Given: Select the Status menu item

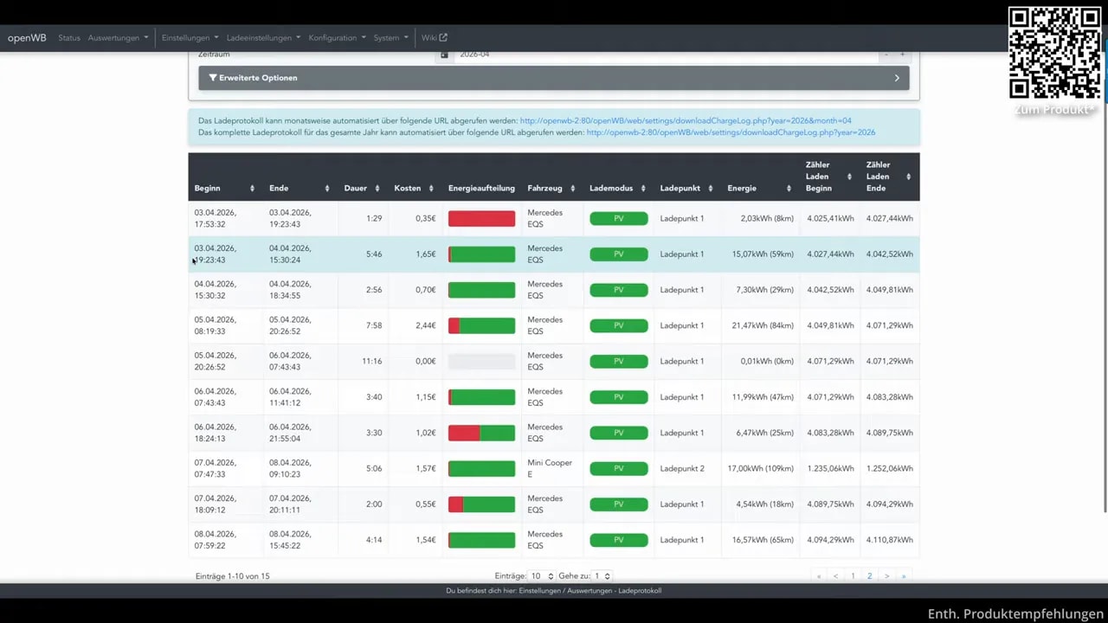Looking at the screenshot, I should [x=68, y=37].
